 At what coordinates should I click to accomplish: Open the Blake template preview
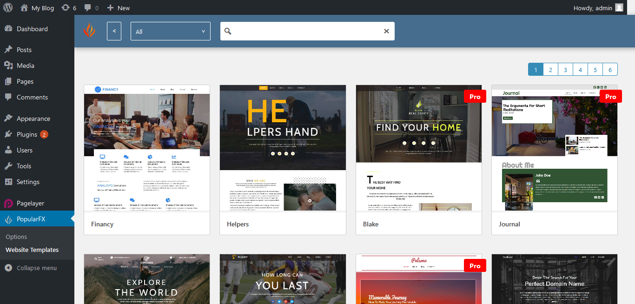pos(419,148)
